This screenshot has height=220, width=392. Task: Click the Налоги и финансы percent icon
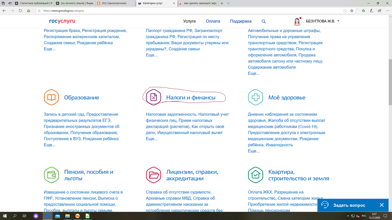154,97
